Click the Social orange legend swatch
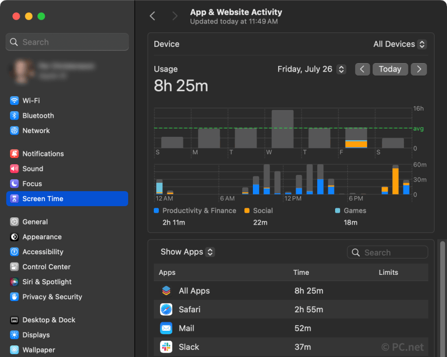 [247, 211]
